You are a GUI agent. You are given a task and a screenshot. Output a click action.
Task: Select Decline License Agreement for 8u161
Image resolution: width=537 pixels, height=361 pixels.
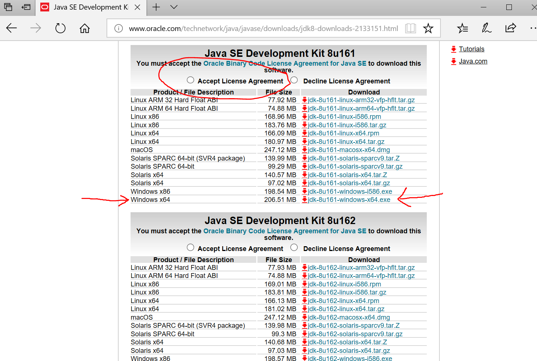point(294,80)
